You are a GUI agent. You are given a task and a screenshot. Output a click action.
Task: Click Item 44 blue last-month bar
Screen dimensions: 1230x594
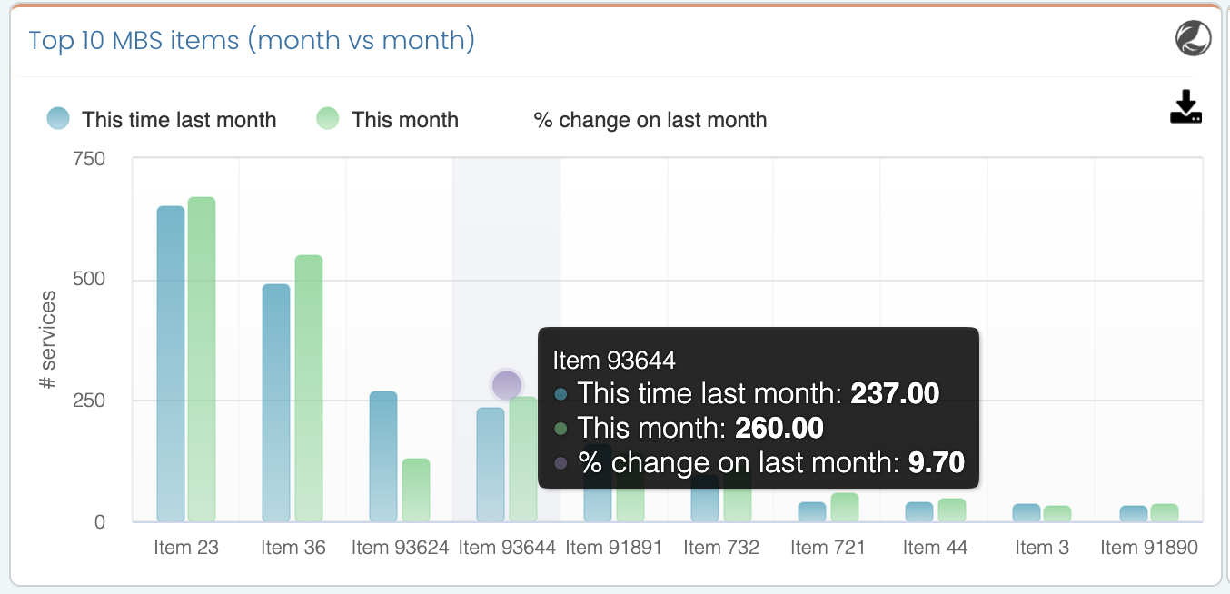coord(919,511)
